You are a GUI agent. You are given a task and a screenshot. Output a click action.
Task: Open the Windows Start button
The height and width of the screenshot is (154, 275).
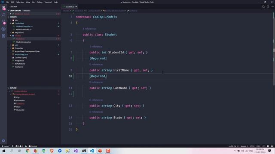(x=4, y=151)
